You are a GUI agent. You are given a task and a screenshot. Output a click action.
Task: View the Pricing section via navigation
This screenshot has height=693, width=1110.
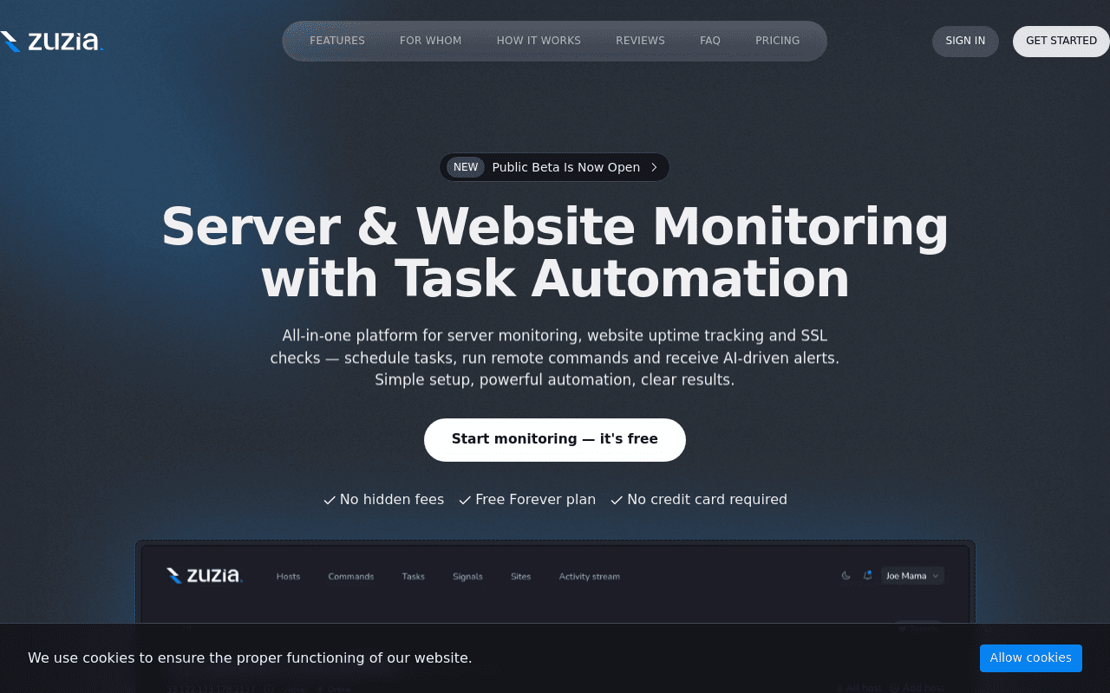pyautogui.click(x=777, y=41)
